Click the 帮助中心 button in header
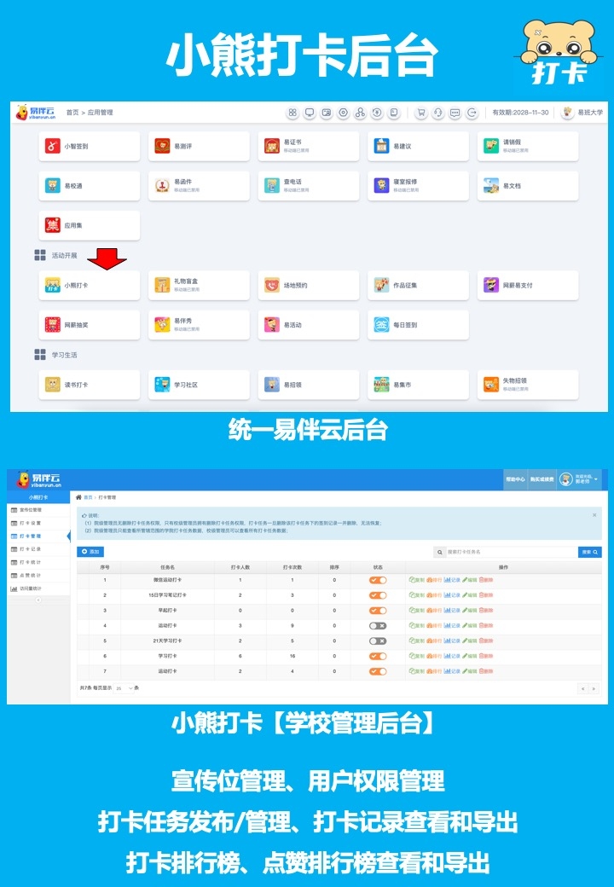The width and height of the screenshot is (614, 887). click(x=514, y=479)
